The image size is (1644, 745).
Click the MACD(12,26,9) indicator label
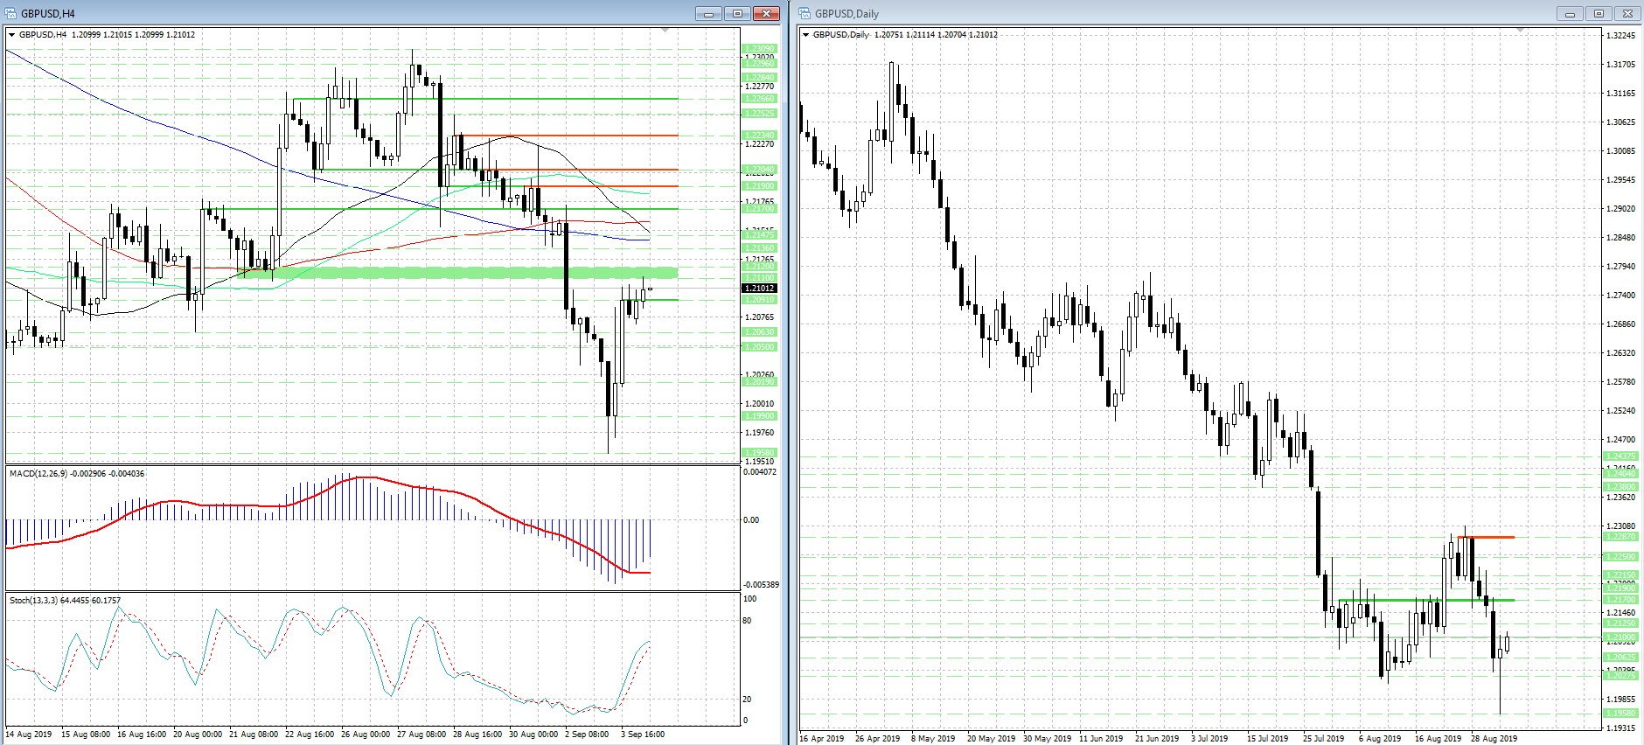(77, 474)
